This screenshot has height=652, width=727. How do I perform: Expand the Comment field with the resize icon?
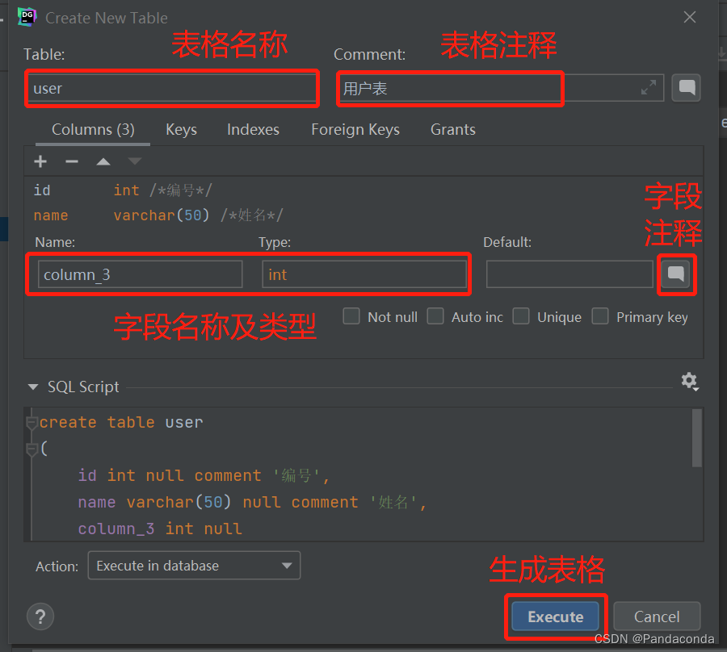coord(649,87)
